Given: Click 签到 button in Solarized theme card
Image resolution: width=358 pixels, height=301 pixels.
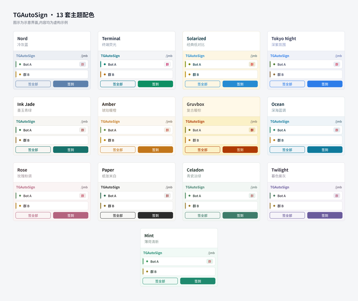Looking at the screenshot, I should [240, 84].
